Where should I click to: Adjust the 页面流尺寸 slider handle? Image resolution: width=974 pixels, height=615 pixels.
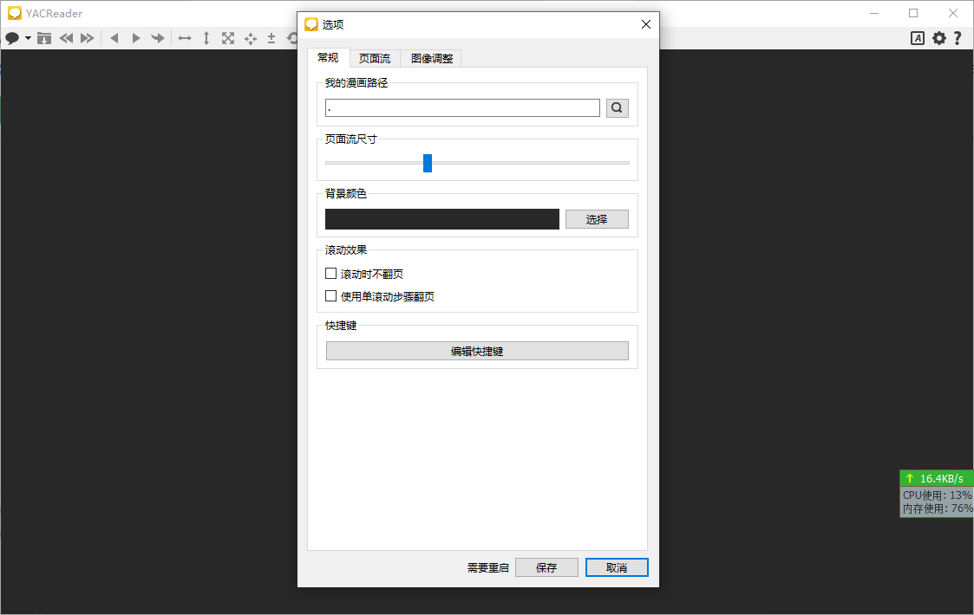click(427, 163)
